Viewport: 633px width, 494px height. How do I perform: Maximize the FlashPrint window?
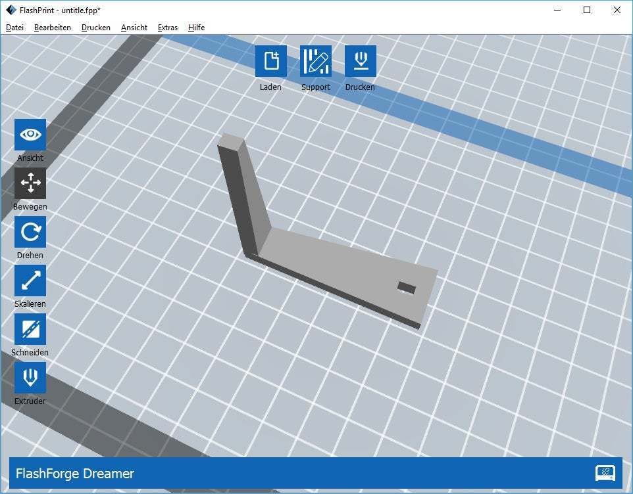[x=588, y=10]
